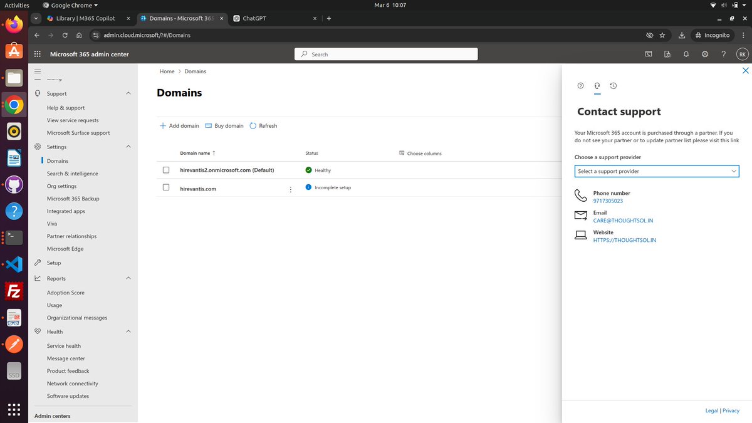Click Buy domain button
Viewport: 752px width, 423px height.
pos(224,126)
